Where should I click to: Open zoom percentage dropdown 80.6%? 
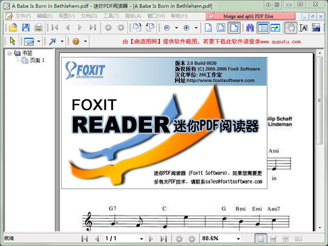coord(238,239)
